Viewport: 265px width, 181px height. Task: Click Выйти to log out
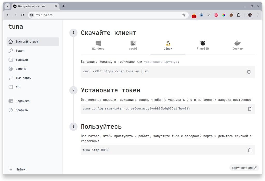pos(17,169)
